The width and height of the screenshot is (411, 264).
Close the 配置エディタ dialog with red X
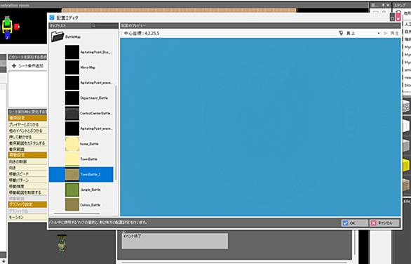[x=398, y=18]
